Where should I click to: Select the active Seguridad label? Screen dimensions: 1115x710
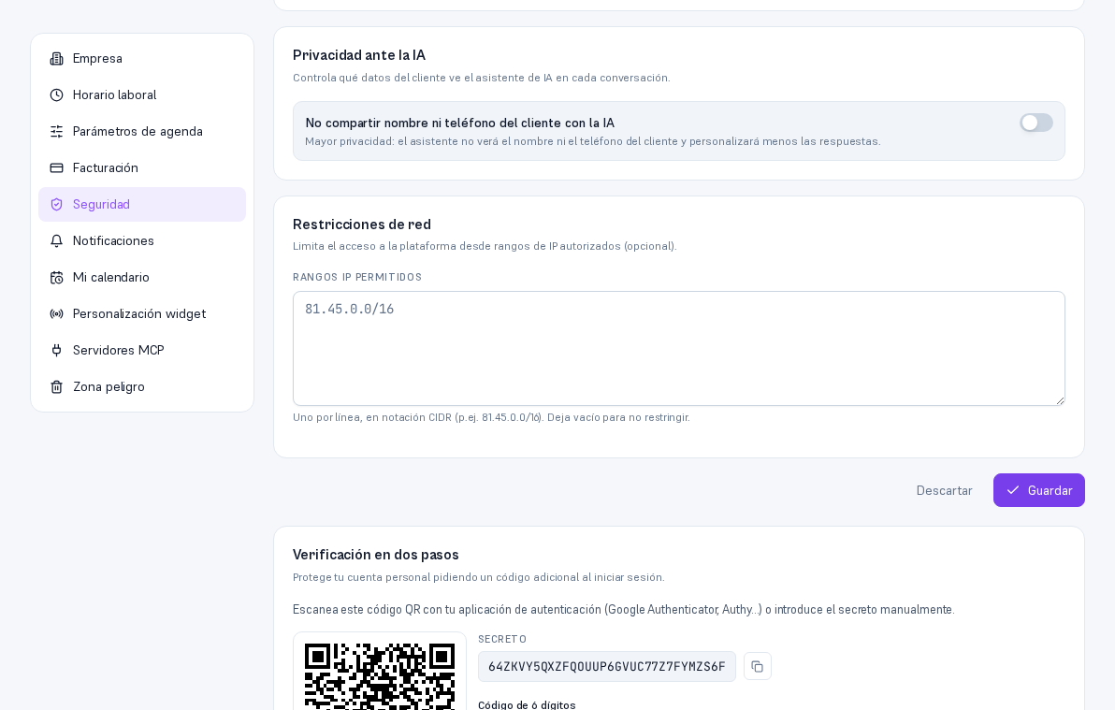click(101, 204)
